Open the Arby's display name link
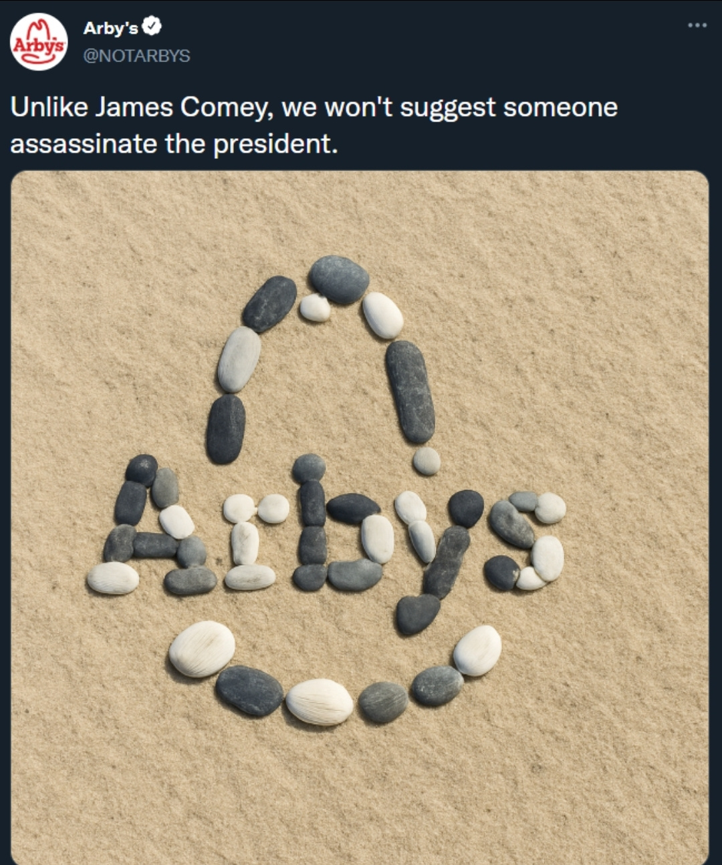 (x=111, y=28)
